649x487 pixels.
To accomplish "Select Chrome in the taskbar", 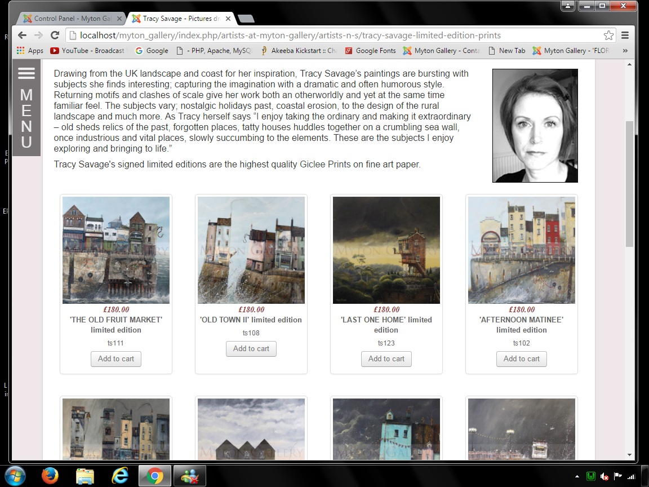I will (154, 476).
